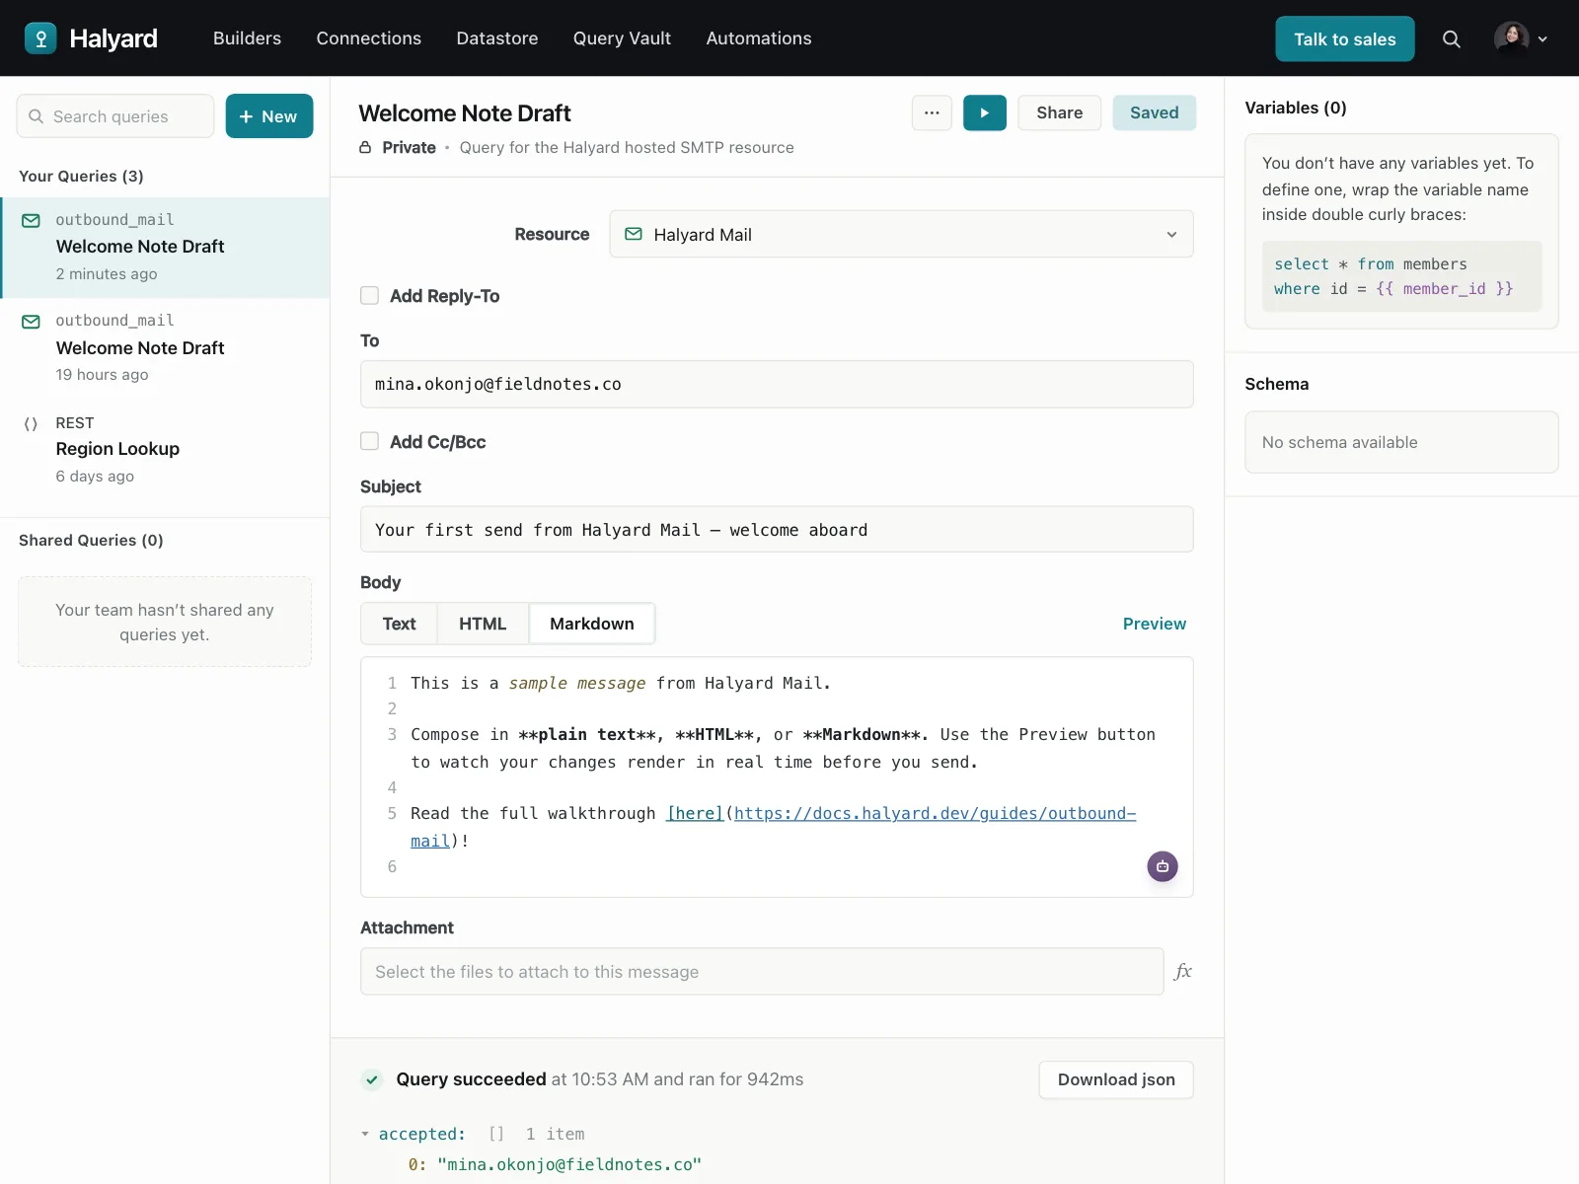Click mail icon of the 19 hours ago query
This screenshot has width=1579, height=1184.
pyautogui.click(x=32, y=322)
